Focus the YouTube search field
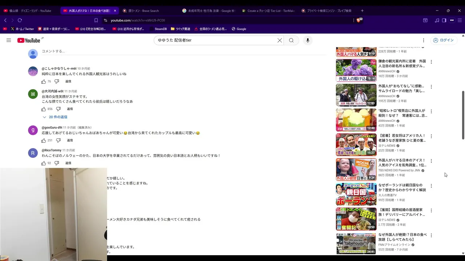The width and height of the screenshot is (465, 261). 217,40
